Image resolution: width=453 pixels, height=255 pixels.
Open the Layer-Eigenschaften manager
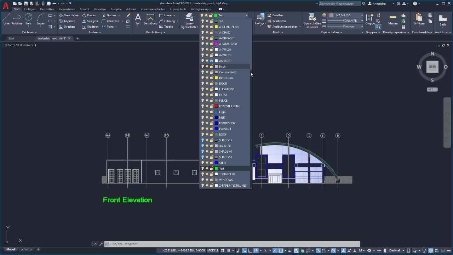click(189, 19)
